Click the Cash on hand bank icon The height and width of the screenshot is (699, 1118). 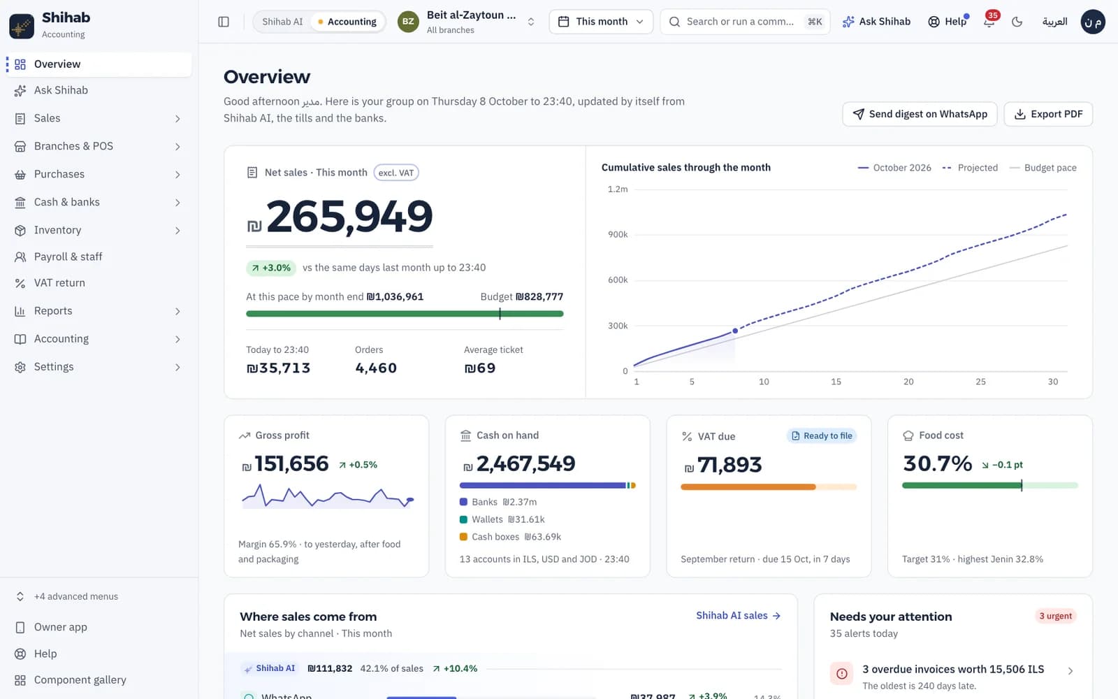click(x=465, y=435)
